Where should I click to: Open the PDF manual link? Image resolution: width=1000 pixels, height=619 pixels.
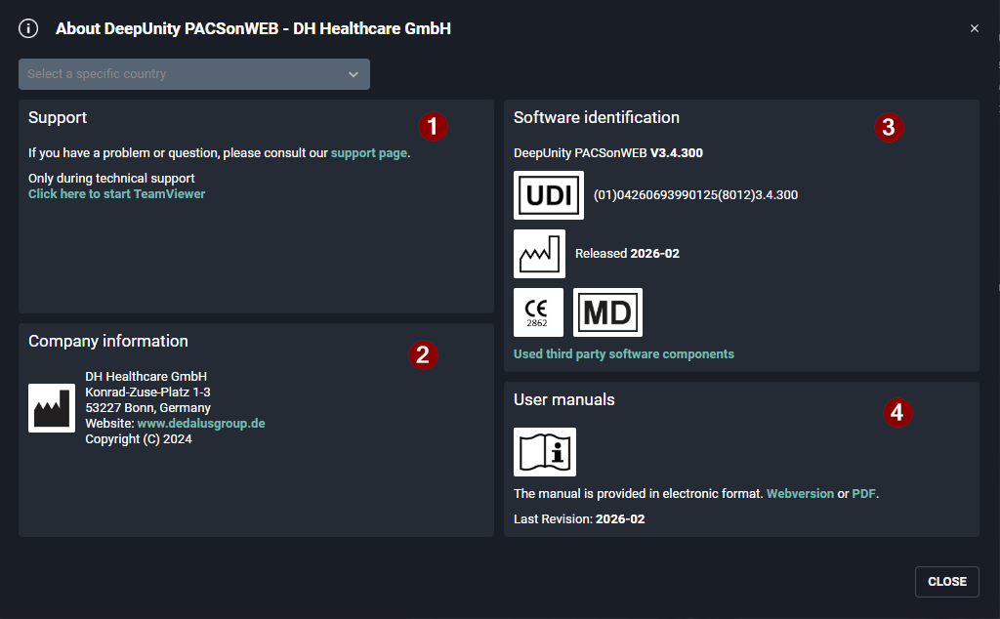tap(863, 494)
